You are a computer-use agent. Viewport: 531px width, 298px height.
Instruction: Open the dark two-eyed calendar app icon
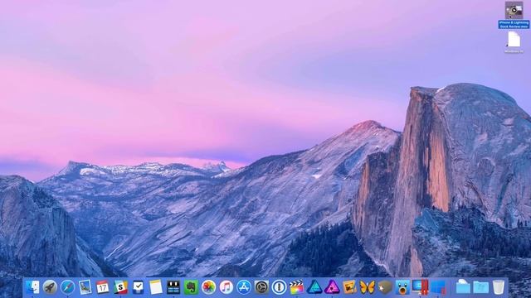click(x=173, y=287)
